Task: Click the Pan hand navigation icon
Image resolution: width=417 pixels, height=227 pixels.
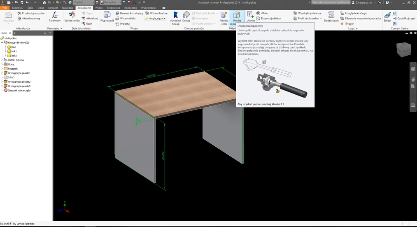Action: (413, 79)
